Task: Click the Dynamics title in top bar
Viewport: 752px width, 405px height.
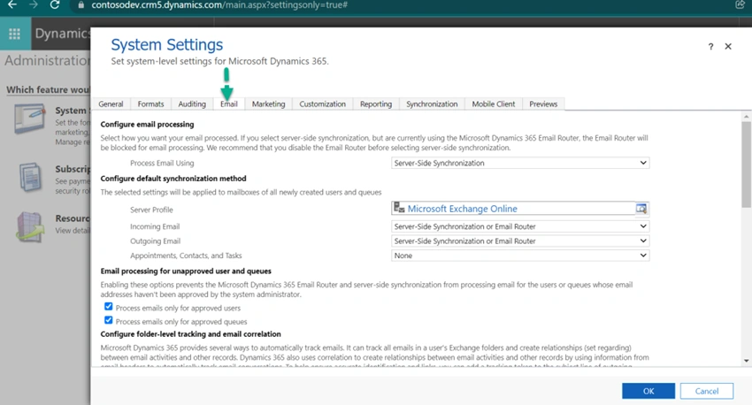Action: pos(62,34)
